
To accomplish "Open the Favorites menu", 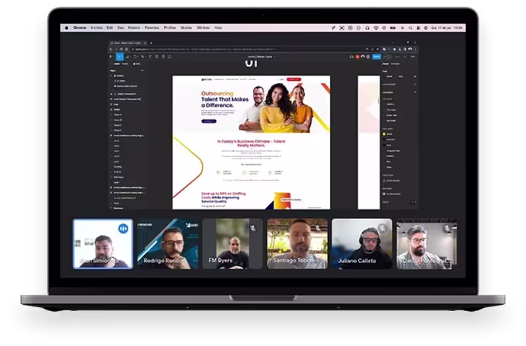I will click(152, 28).
